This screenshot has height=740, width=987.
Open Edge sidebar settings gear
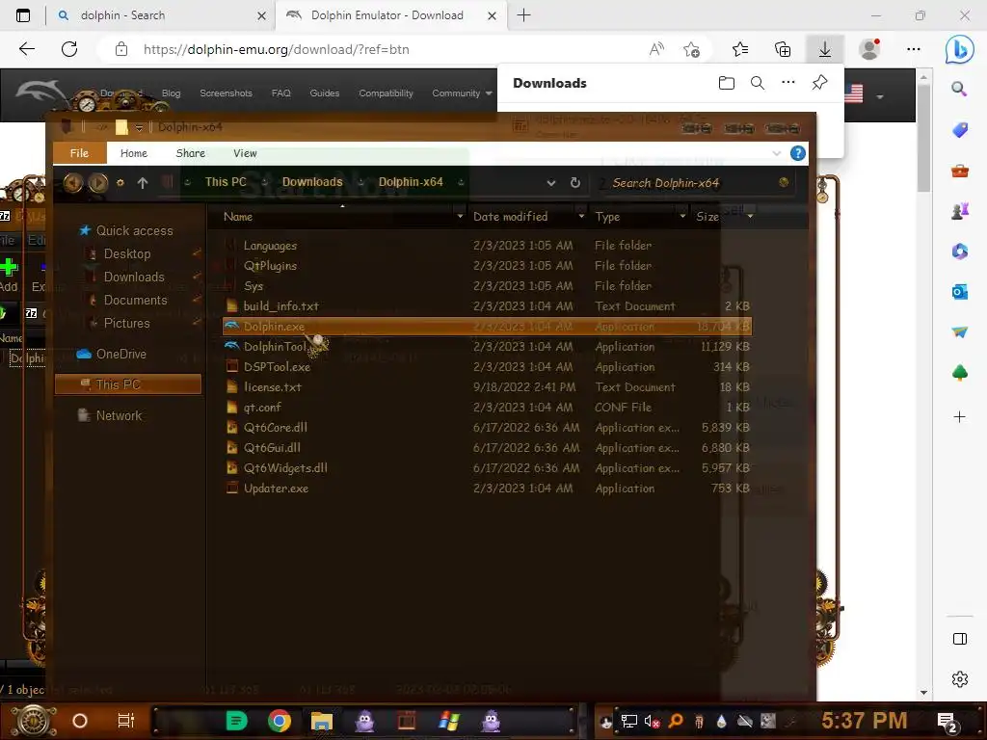pyautogui.click(x=959, y=679)
